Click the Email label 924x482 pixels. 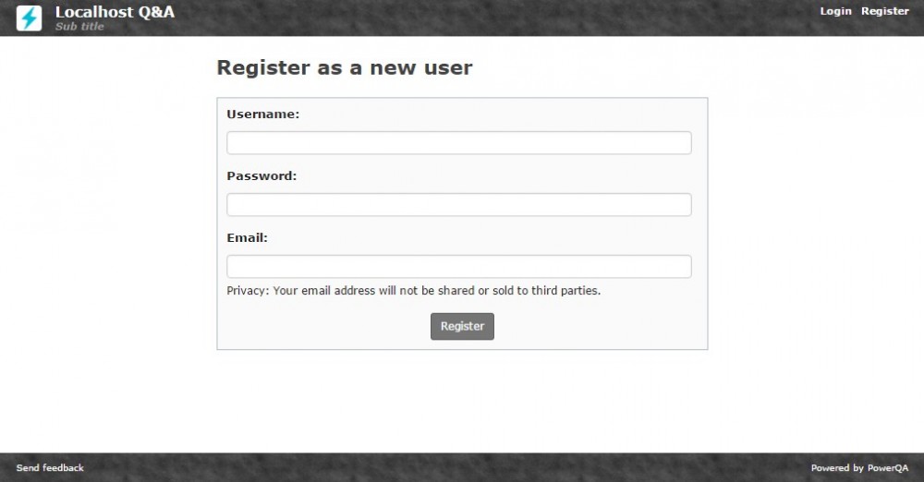247,237
